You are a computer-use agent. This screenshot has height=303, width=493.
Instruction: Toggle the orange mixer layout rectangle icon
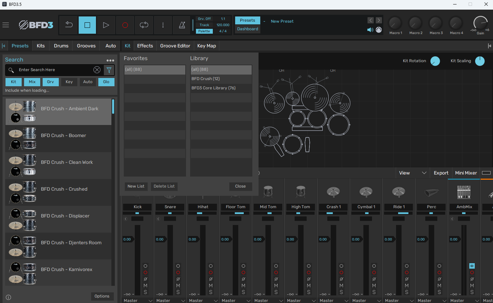[486, 173]
